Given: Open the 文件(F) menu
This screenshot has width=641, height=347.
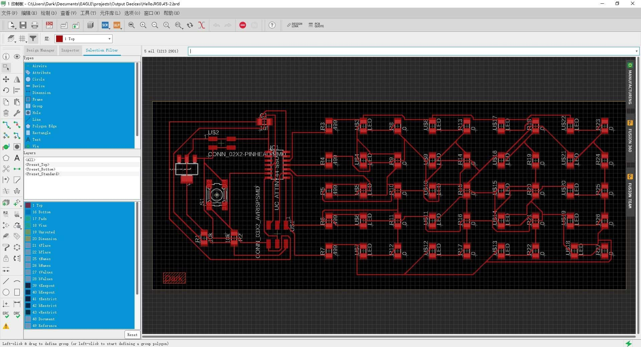Looking at the screenshot, I should 9,13.
